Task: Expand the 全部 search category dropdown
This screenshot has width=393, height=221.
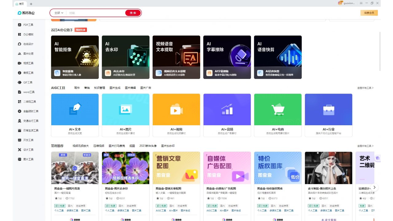Action: point(59,13)
